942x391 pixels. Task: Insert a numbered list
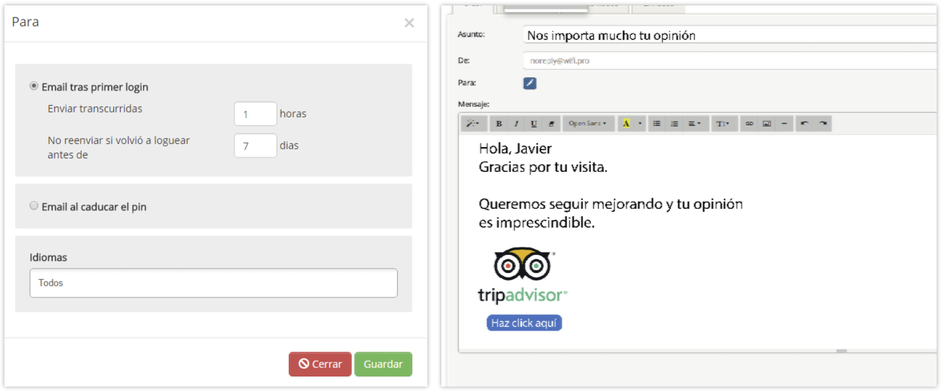[x=674, y=123]
